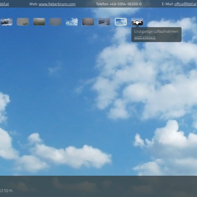Select the brownish foggy webcam thumbnail
The height and width of the screenshot is (197, 197).
coord(88,22)
